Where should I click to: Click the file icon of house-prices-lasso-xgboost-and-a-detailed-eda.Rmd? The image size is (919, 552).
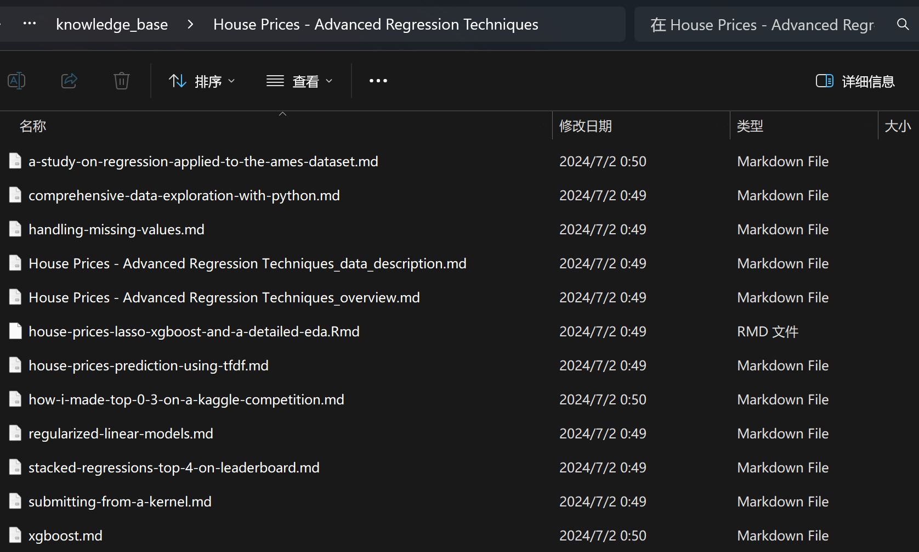pos(15,331)
